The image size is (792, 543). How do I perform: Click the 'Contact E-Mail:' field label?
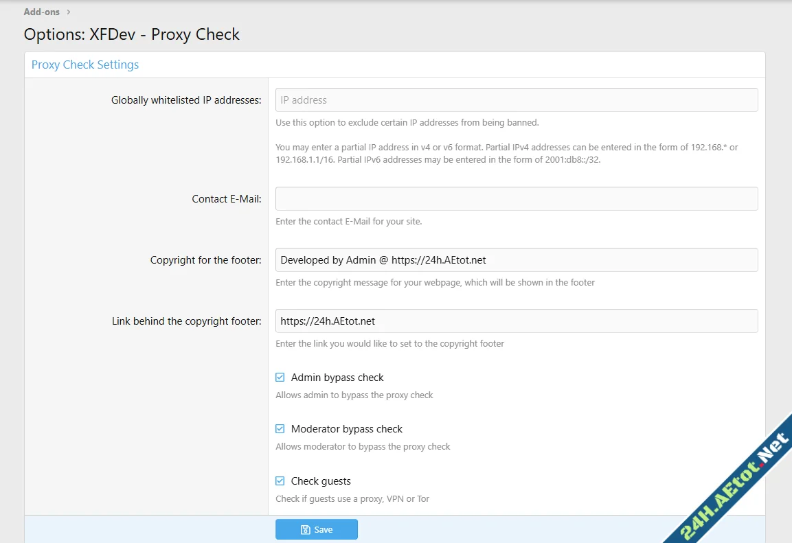pyautogui.click(x=226, y=199)
